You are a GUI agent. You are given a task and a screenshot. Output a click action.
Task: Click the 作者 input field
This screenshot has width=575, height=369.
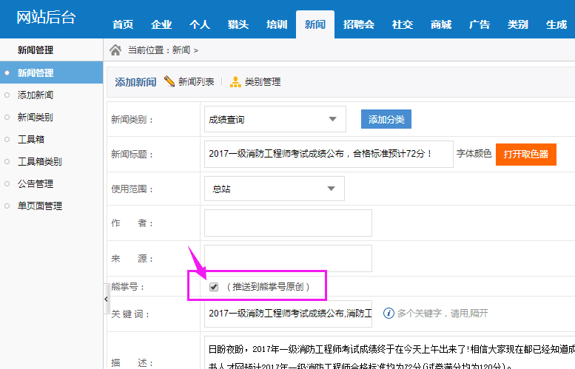tap(288, 223)
